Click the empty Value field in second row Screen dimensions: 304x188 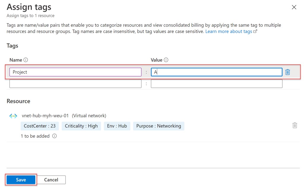[x=216, y=84]
